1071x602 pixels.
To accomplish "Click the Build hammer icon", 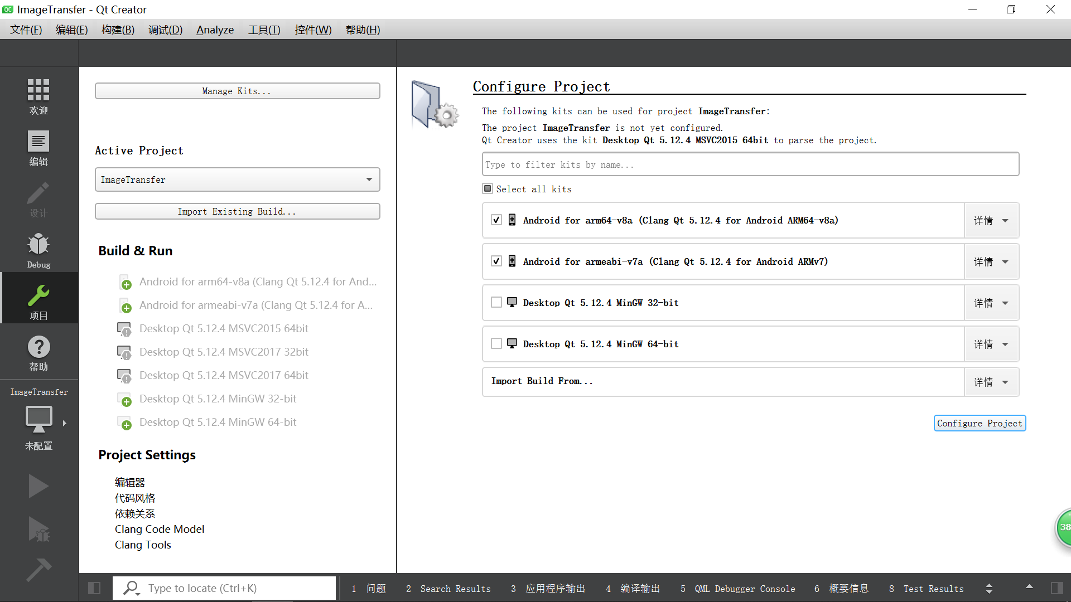I will point(38,570).
